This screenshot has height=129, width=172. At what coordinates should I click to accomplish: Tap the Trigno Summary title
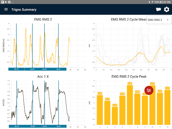pos(24,10)
